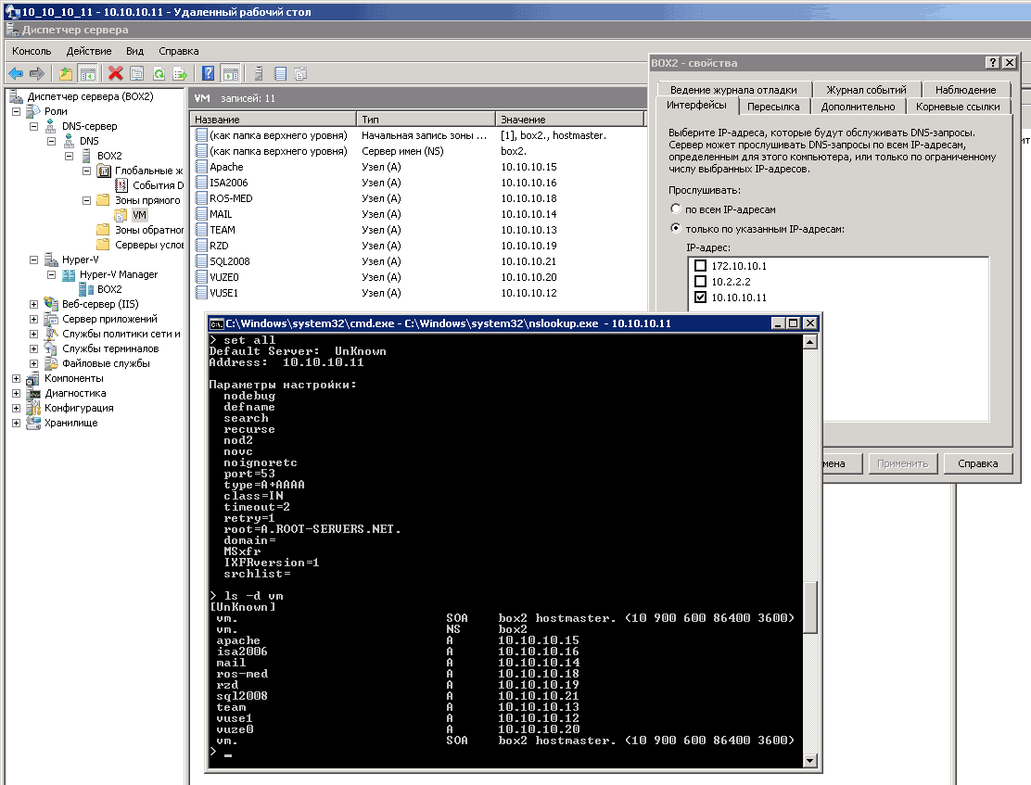Collapse the Зоны прямого просмотра node

pyautogui.click(x=87, y=200)
